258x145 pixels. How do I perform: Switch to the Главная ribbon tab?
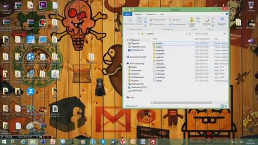(138, 14)
